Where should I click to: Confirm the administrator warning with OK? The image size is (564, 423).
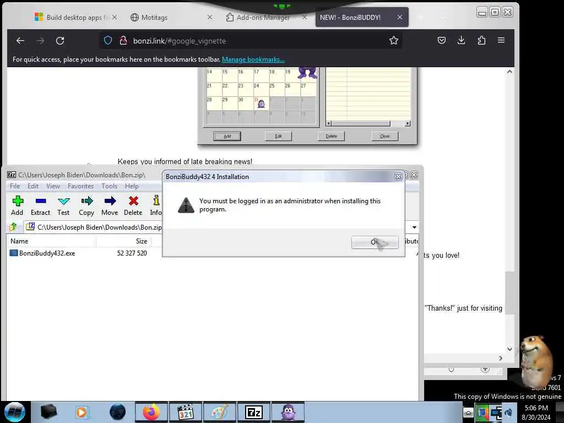point(375,242)
